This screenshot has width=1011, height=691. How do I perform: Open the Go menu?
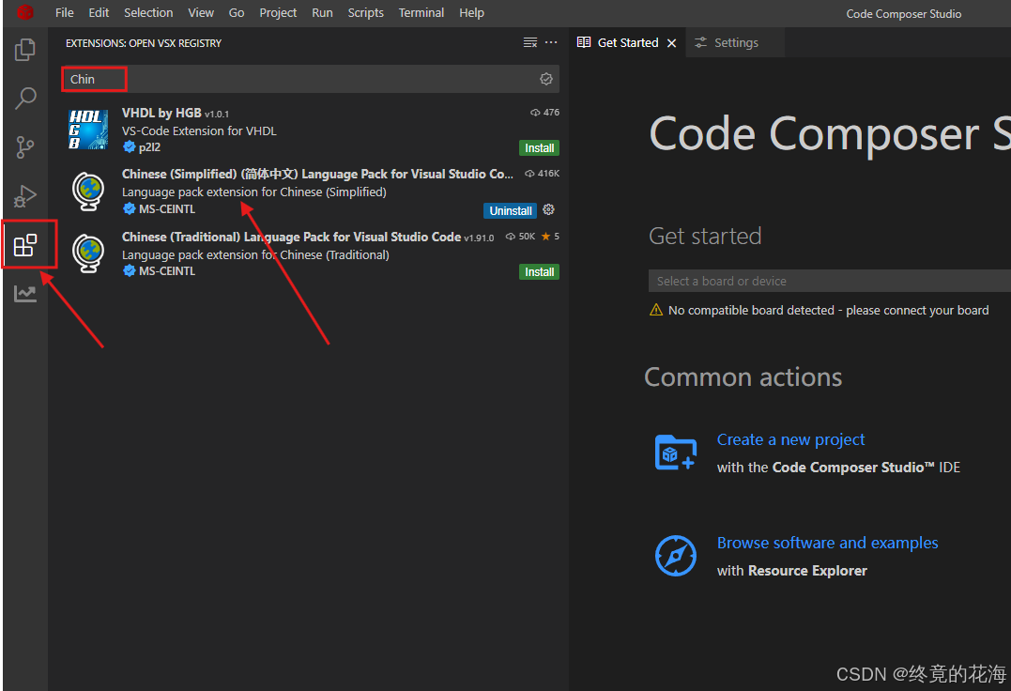coord(237,13)
